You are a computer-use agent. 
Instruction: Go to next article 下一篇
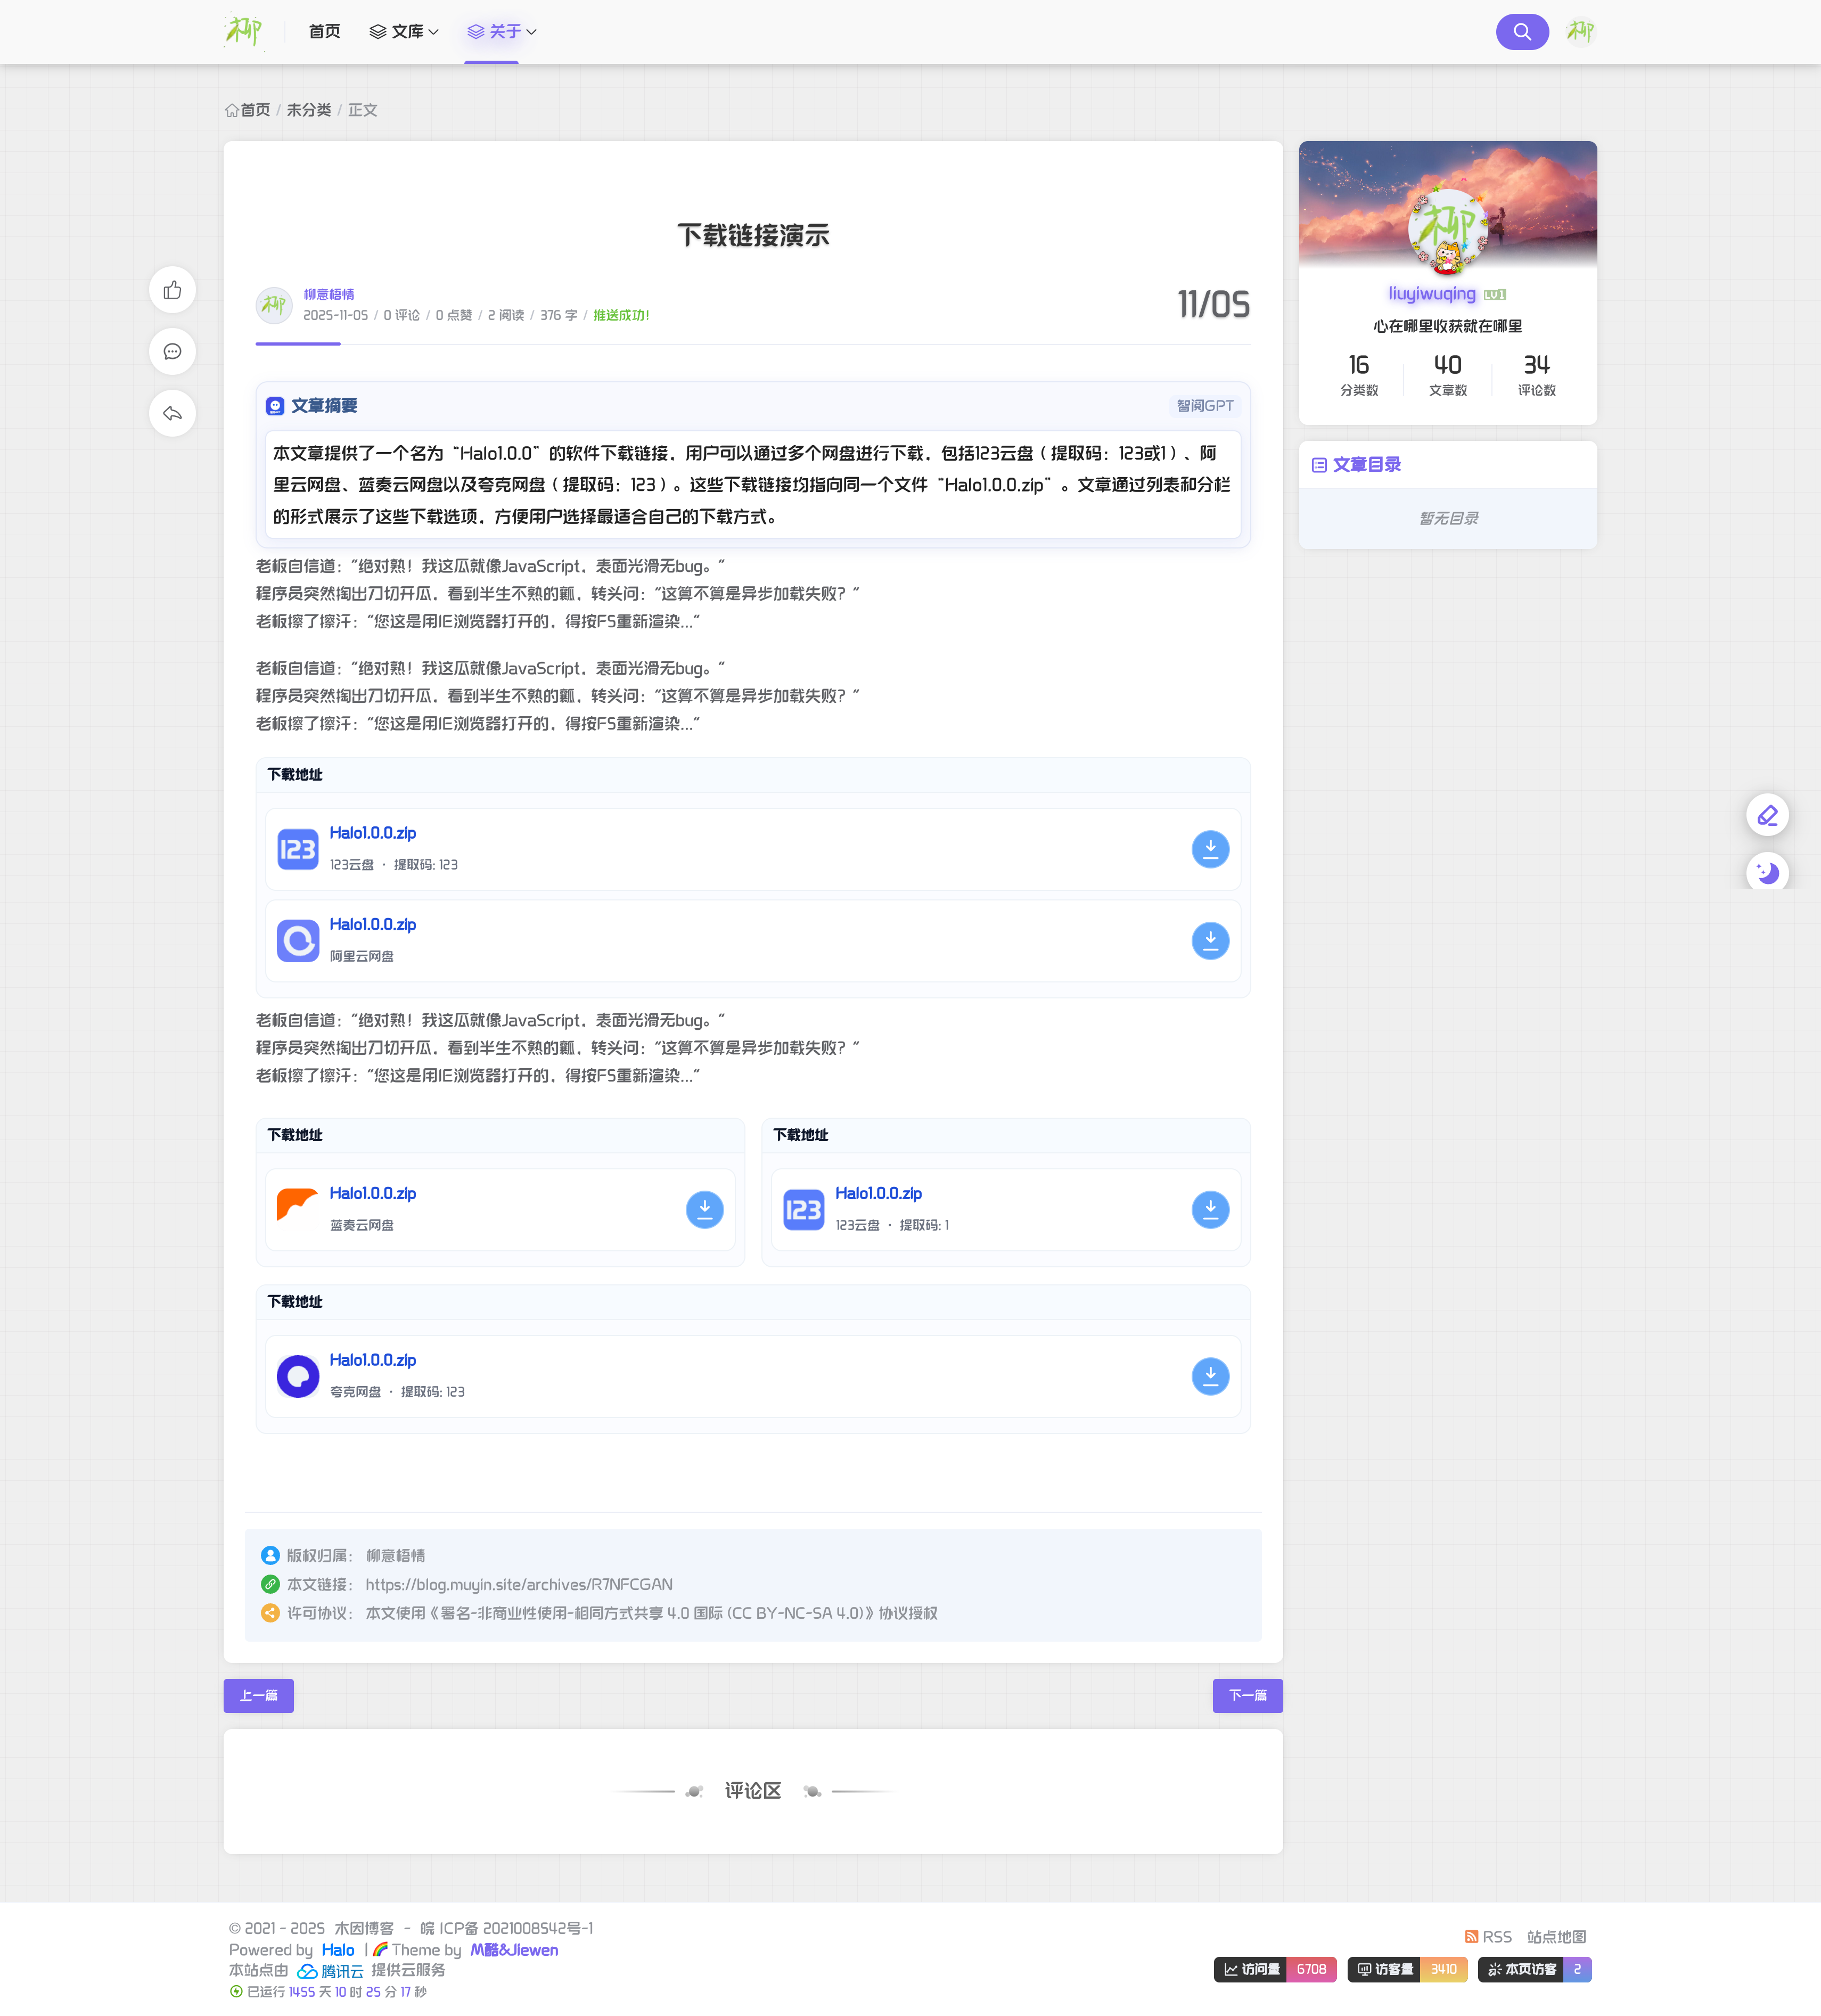(1247, 1696)
